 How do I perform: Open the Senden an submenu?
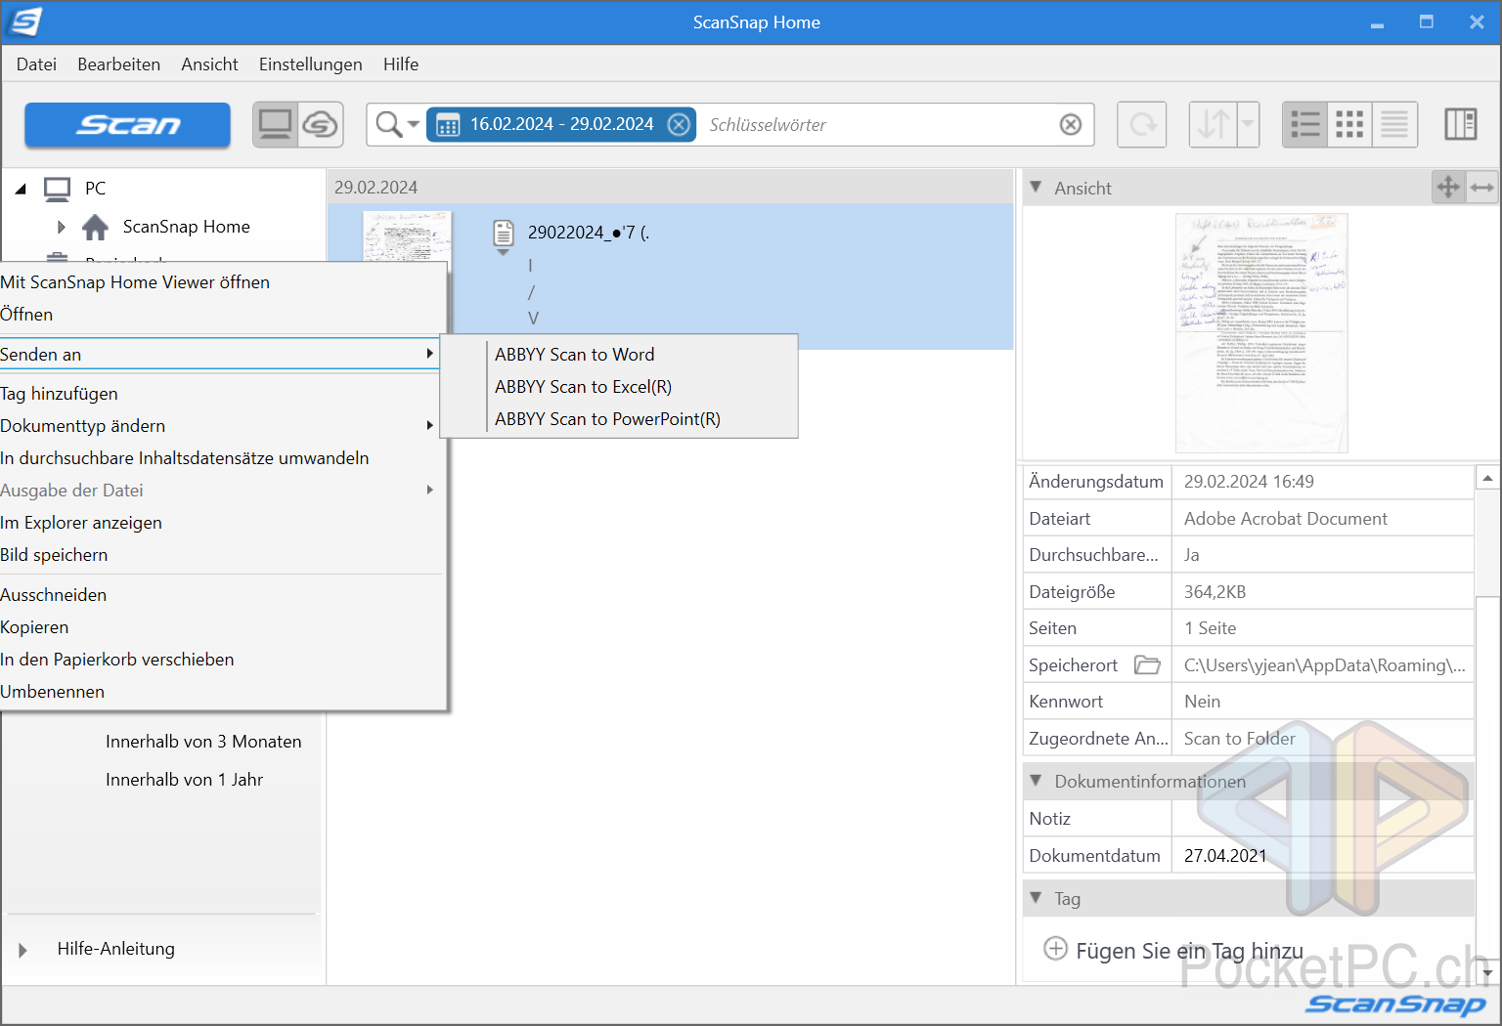[219, 354]
